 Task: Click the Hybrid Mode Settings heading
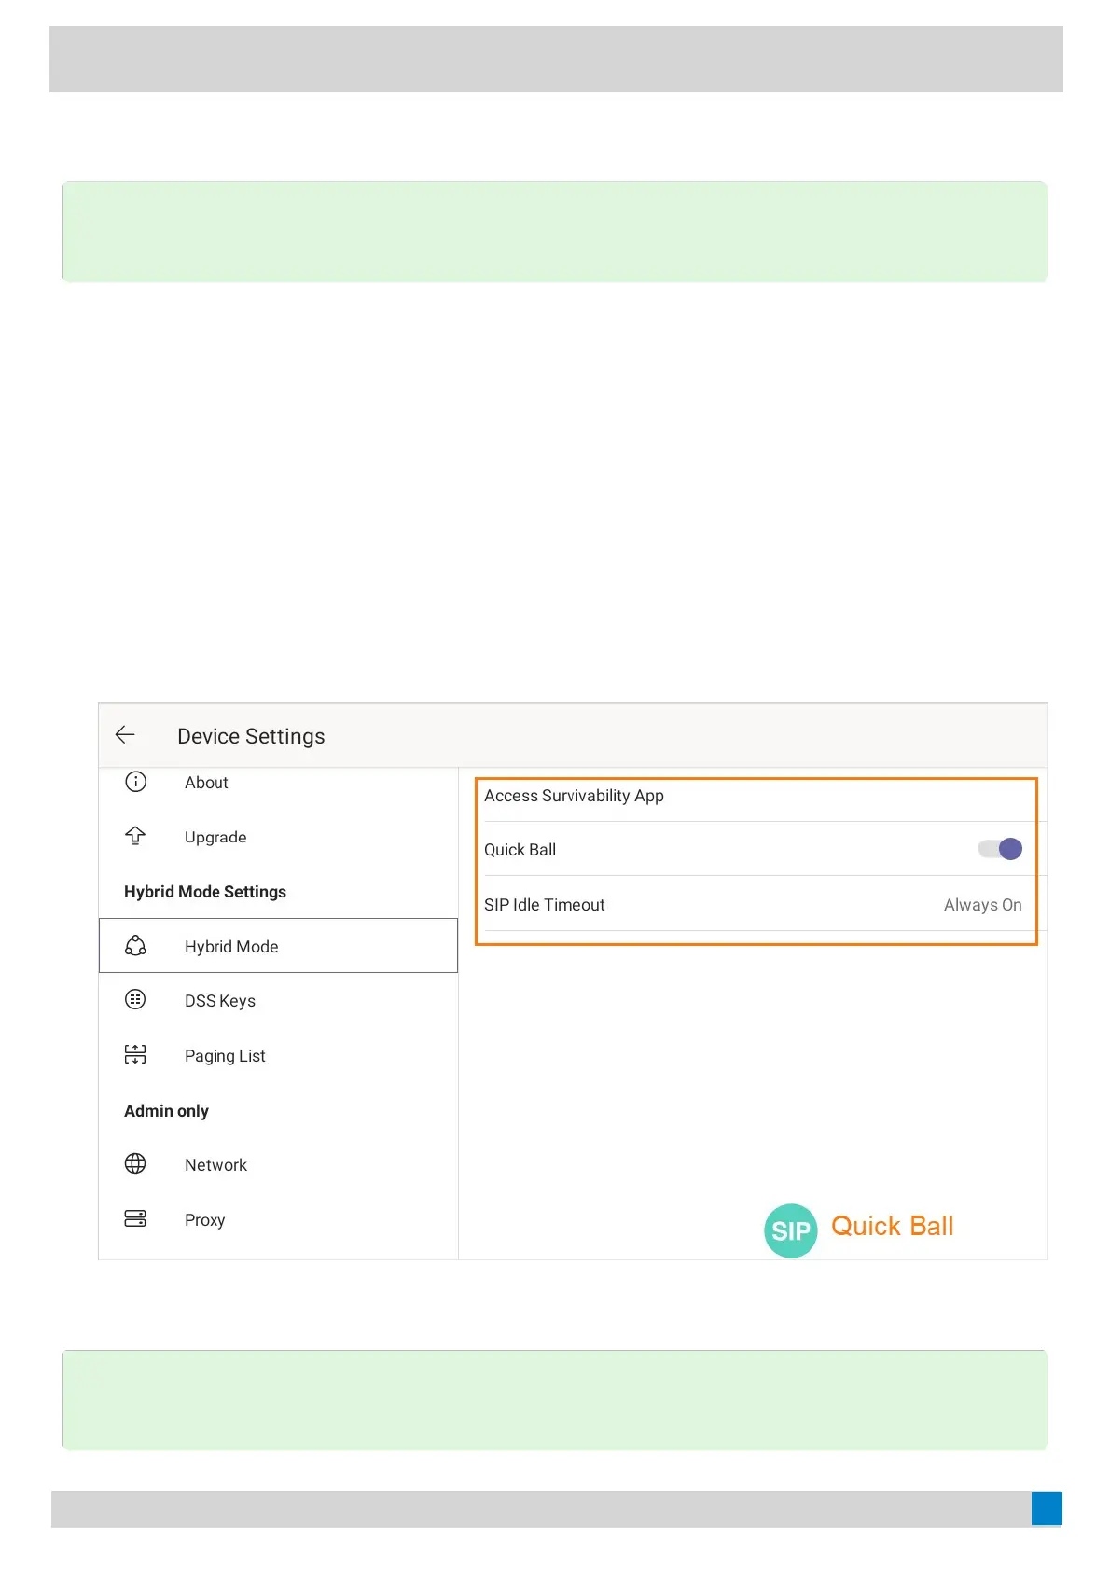pos(205,892)
